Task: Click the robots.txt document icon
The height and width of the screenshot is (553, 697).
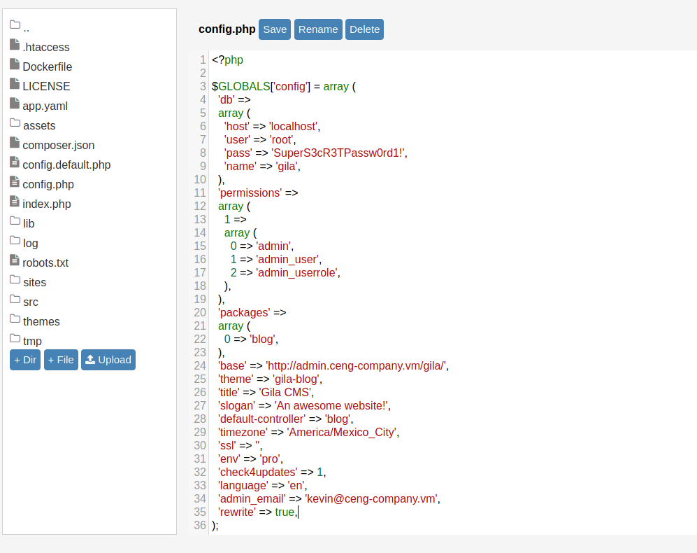Action: (15, 260)
